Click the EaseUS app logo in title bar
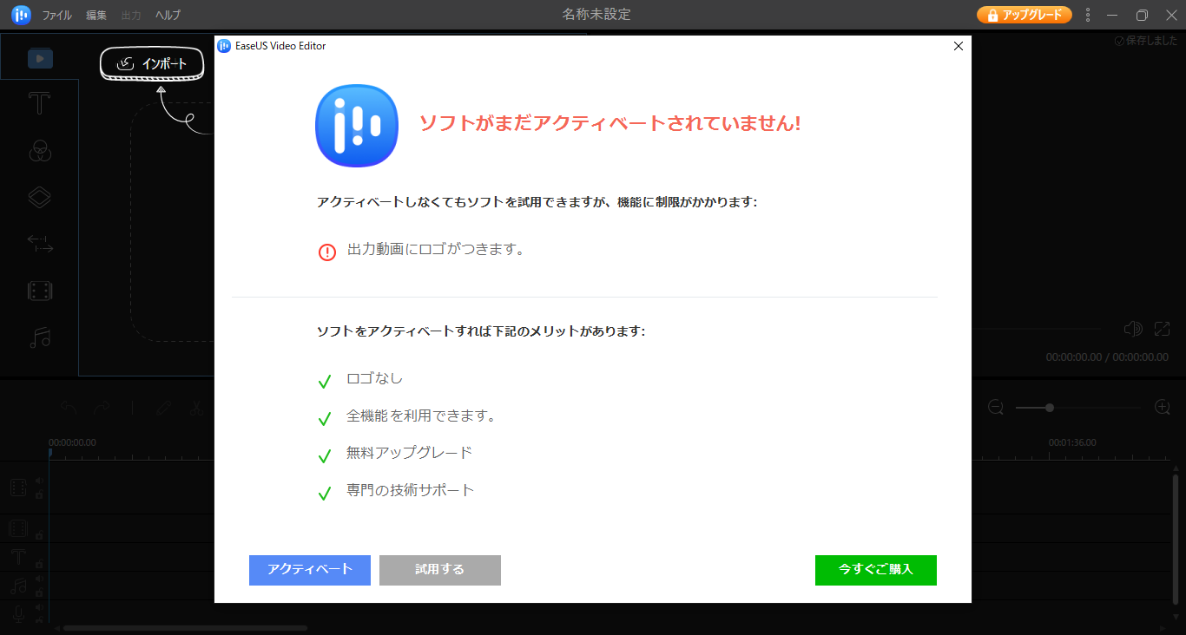Screen dimensions: 1186x635 click(22, 15)
